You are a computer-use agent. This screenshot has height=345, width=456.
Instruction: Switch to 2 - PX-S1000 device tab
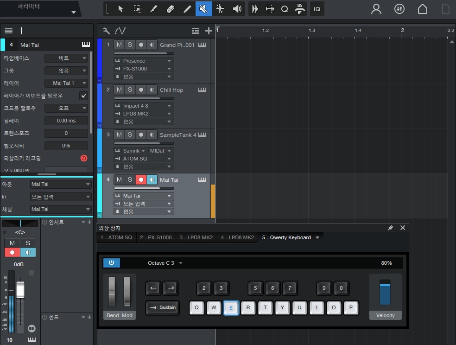[156, 237]
